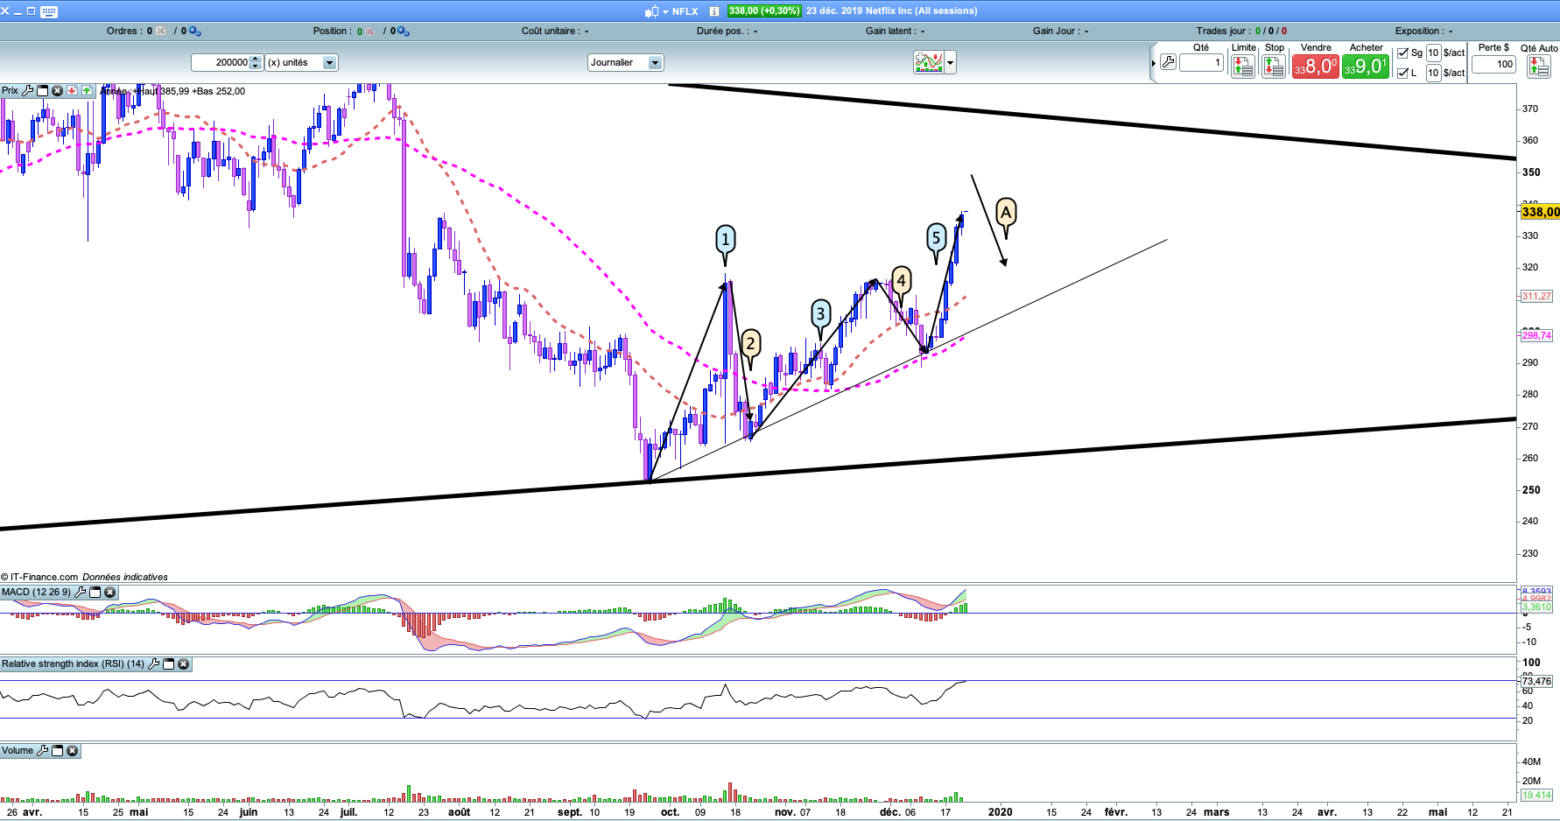Screen dimensions: 1560x821
Task: Click the candlestick chart-type icon beside NFLX
Action: click(x=650, y=11)
